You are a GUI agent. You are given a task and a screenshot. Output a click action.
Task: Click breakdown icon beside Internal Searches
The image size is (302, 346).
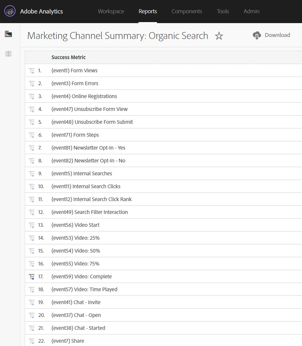(x=32, y=174)
